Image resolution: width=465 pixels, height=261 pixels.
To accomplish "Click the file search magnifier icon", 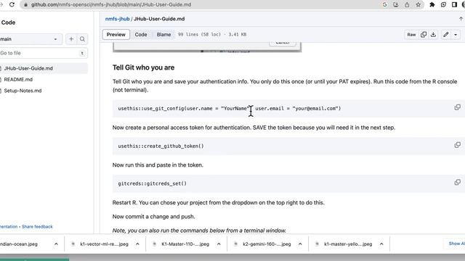I will tap(82, 39).
